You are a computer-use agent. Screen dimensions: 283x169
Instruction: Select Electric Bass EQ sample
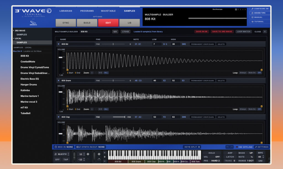click(x=30, y=79)
